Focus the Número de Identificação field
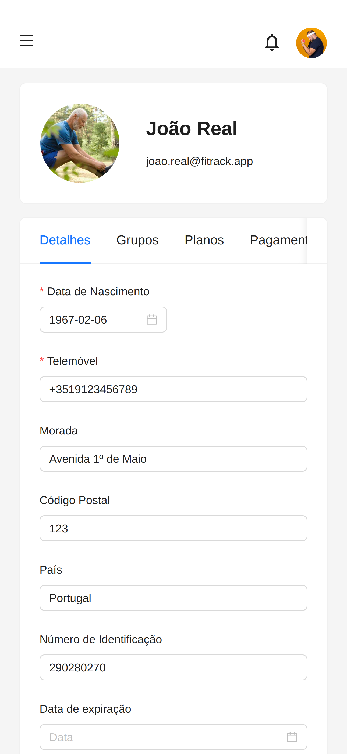 pos(173,667)
